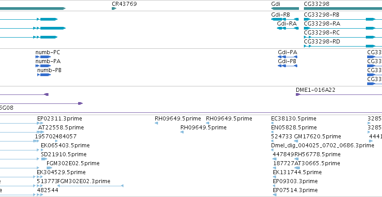Screen dimensions: 382x197
Task: Select the numb-PB protein feature
Action: 44,75
